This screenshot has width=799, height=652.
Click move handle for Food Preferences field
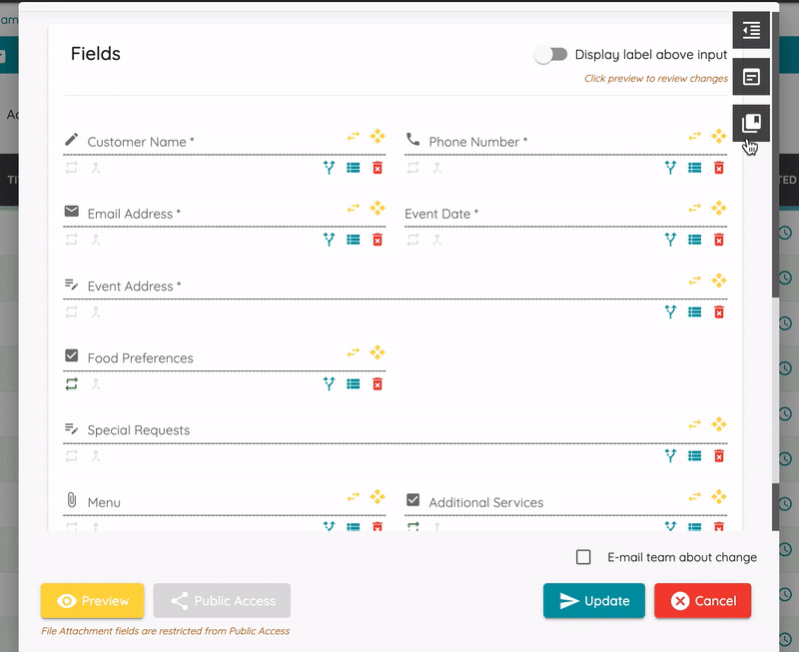(378, 352)
